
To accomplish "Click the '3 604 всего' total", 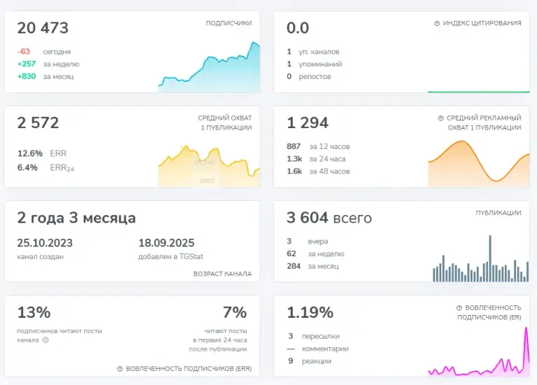I will [329, 218].
